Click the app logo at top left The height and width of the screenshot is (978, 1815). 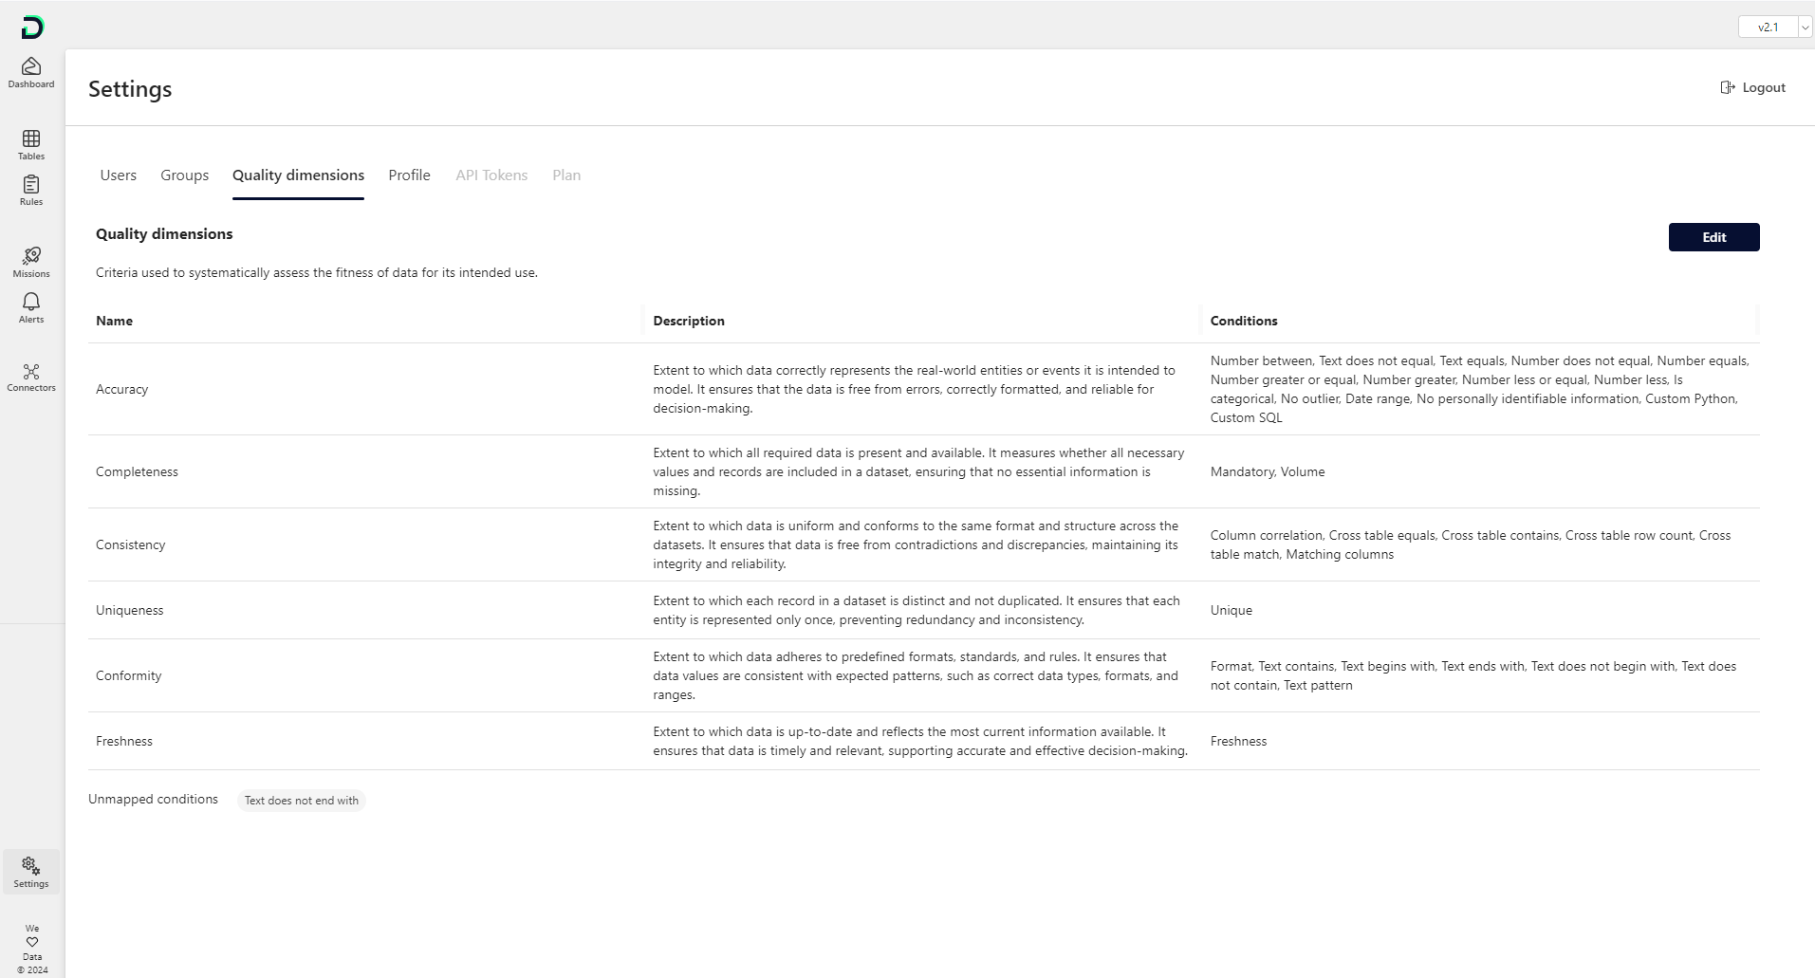[x=32, y=28]
